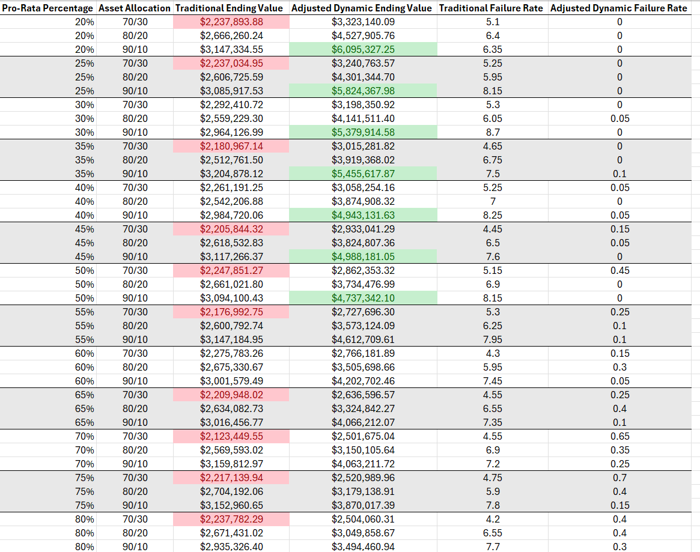The image size is (700, 552).
Task: Select cell $2,261,191.25
Action: [231, 188]
